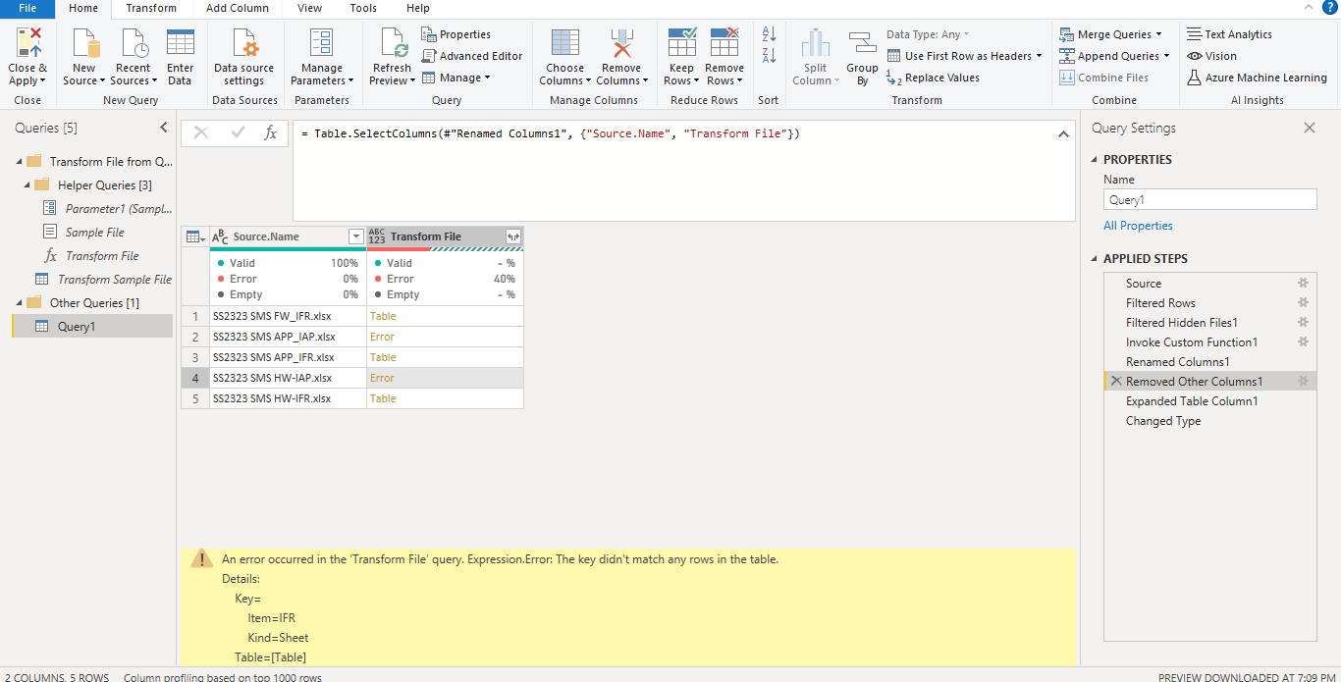Open the Advanced Editor

tap(472, 56)
